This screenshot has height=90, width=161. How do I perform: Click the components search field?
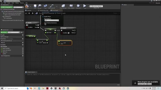(x=18, y=7)
